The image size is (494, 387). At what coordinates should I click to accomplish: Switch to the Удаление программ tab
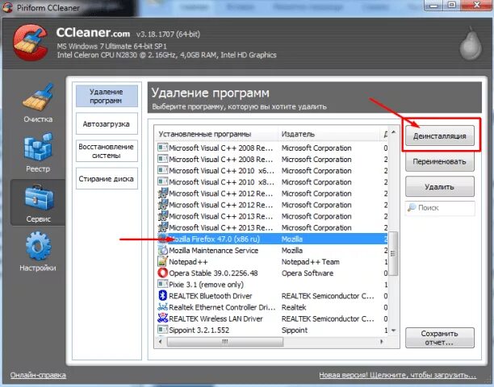pyautogui.click(x=107, y=96)
